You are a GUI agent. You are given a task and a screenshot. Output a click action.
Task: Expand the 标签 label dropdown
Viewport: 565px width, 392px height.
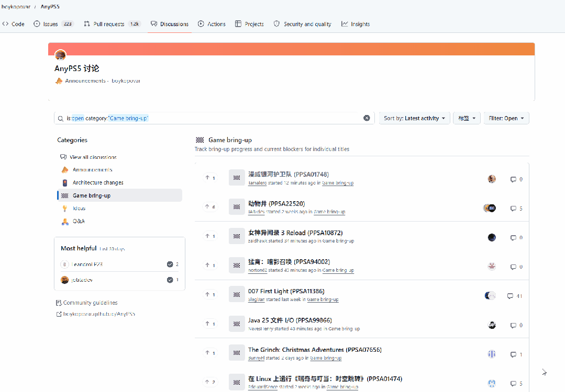[x=467, y=118]
